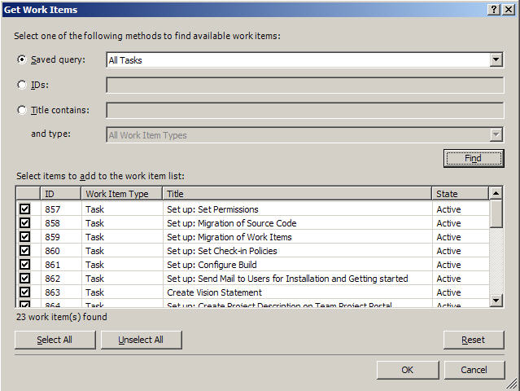The width and height of the screenshot is (520, 391).
Task: Select the title 'Set up: Set Permissions'
Action: [x=212, y=209]
